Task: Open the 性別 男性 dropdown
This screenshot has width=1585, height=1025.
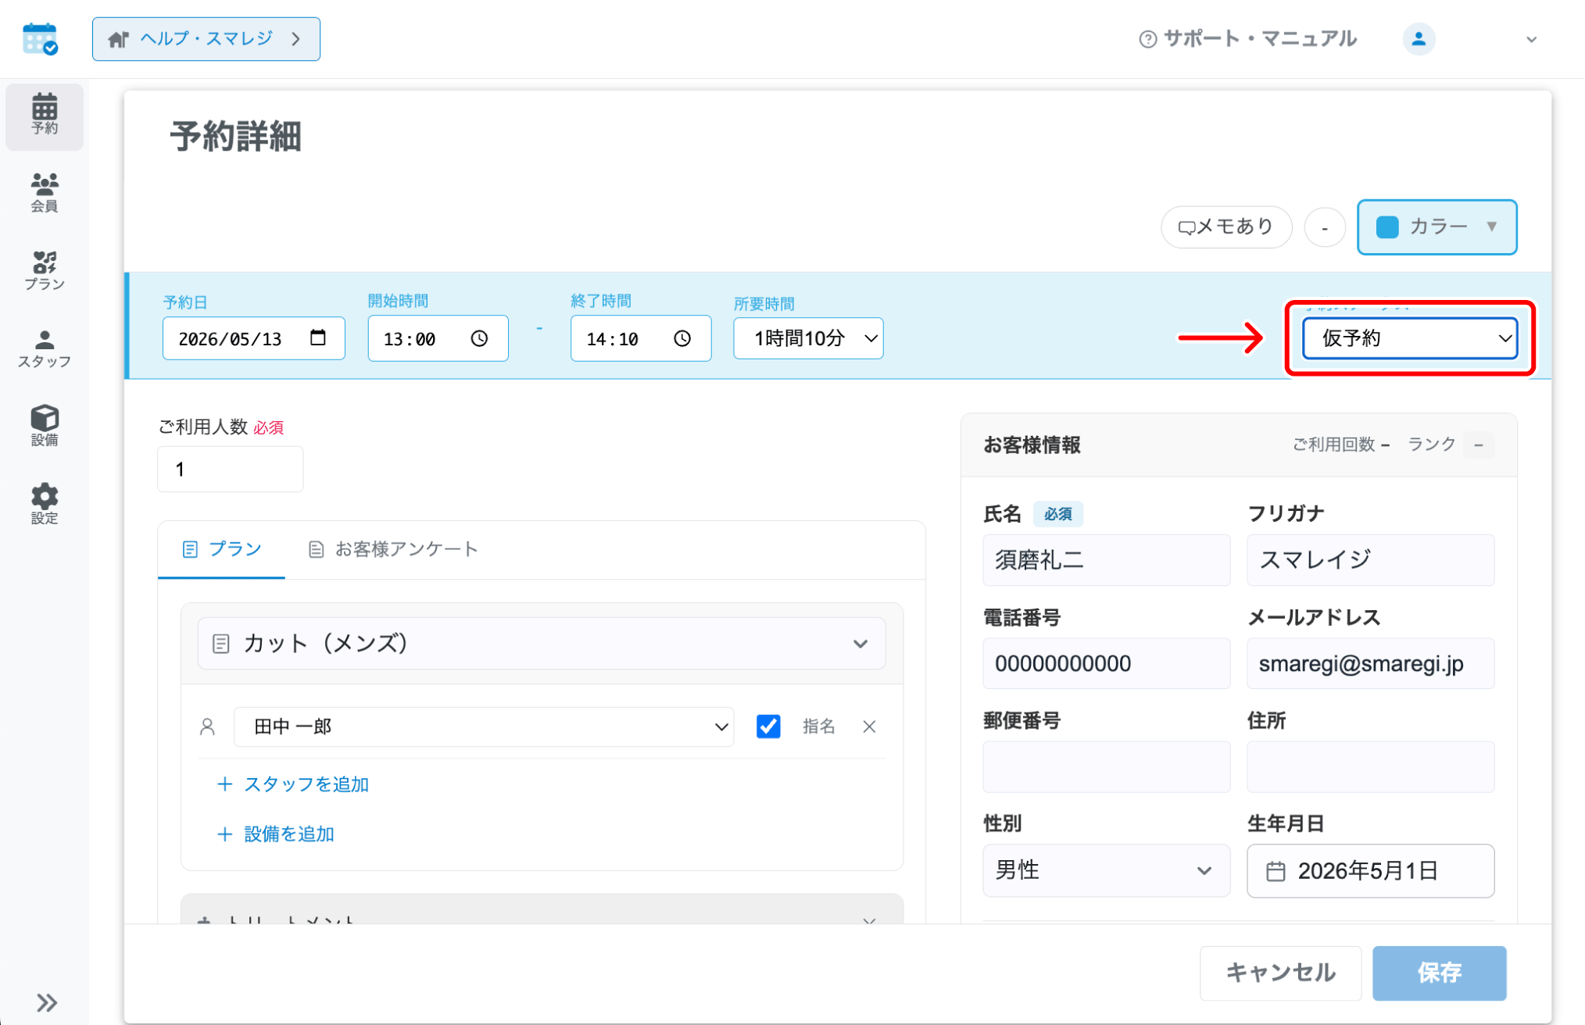Action: click(1106, 870)
